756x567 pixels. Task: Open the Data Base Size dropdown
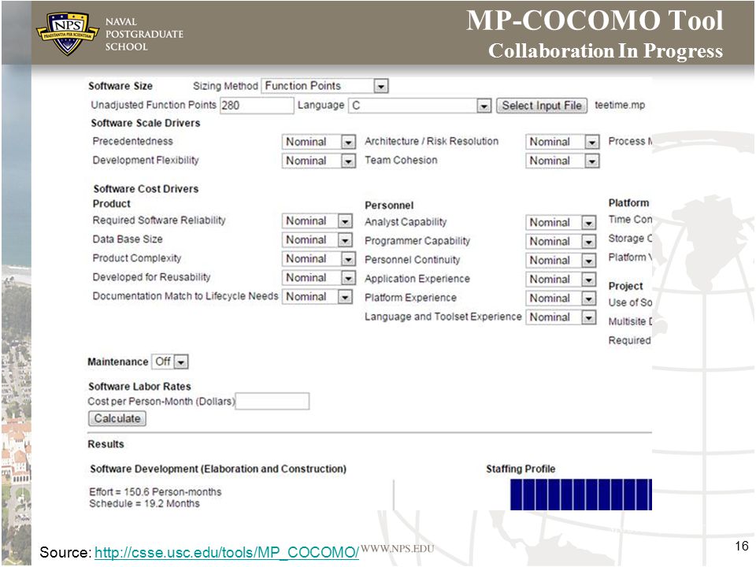pyautogui.click(x=317, y=239)
